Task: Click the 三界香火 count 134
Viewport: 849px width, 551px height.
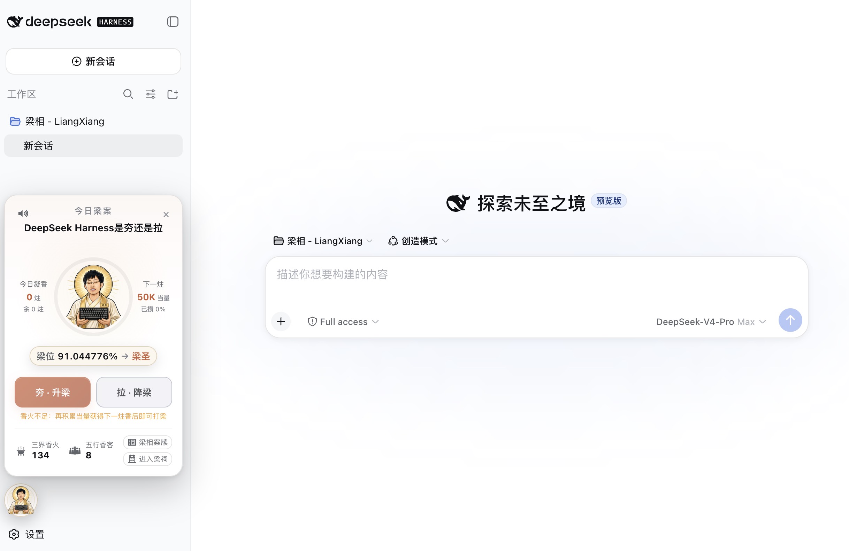Action: (40, 455)
